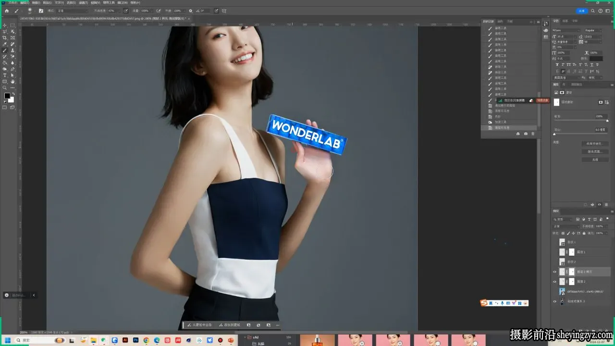Open the brush settings panel icon
The height and width of the screenshot is (346, 615).
pyautogui.click(x=41, y=11)
